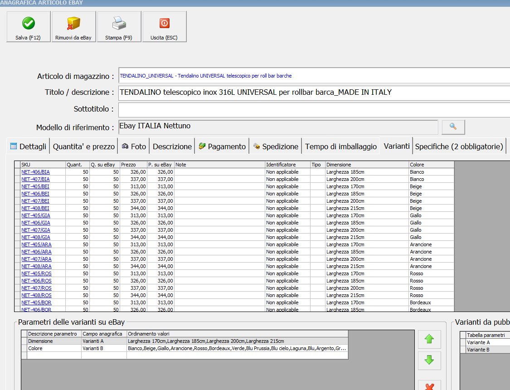Click the Stampa (F9) printer button
Image resolution: width=510 pixels, height=390 pixels.
click(x=119, y=27)
